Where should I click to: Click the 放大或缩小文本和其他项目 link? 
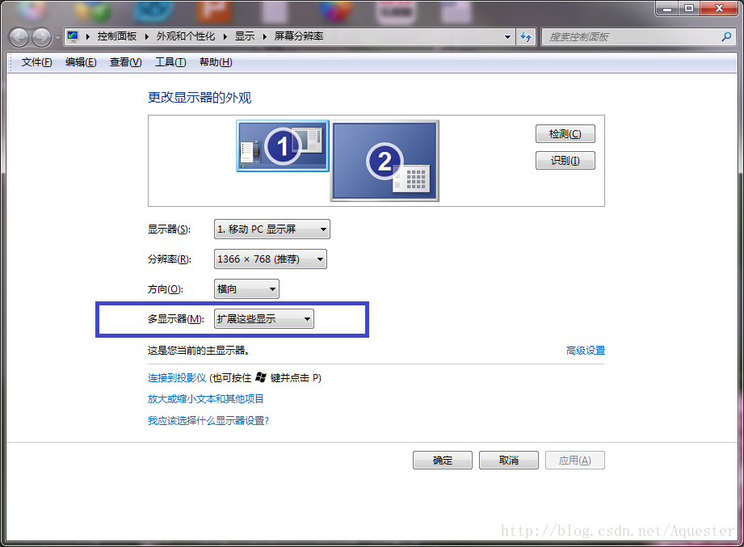[205, 399]
